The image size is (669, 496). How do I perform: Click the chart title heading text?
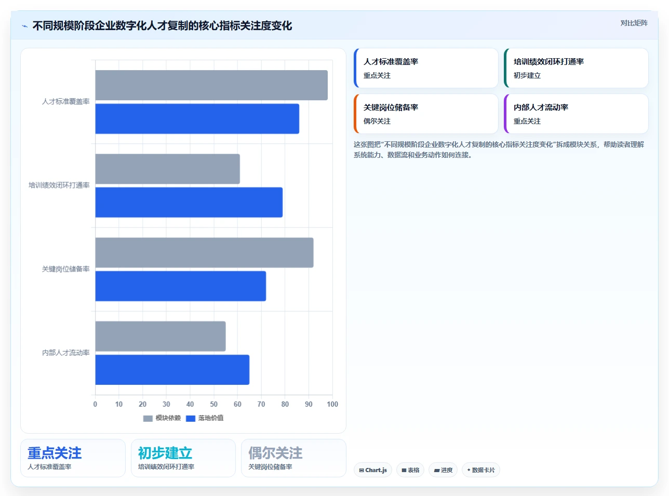tap(162, 25)
